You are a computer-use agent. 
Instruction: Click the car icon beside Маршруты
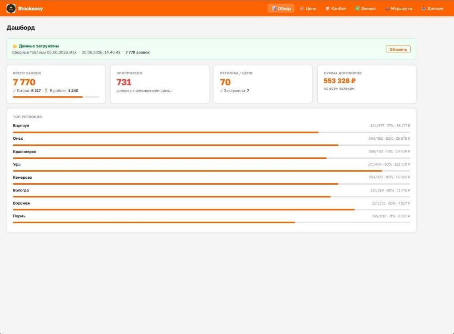[x=387, y=8]
